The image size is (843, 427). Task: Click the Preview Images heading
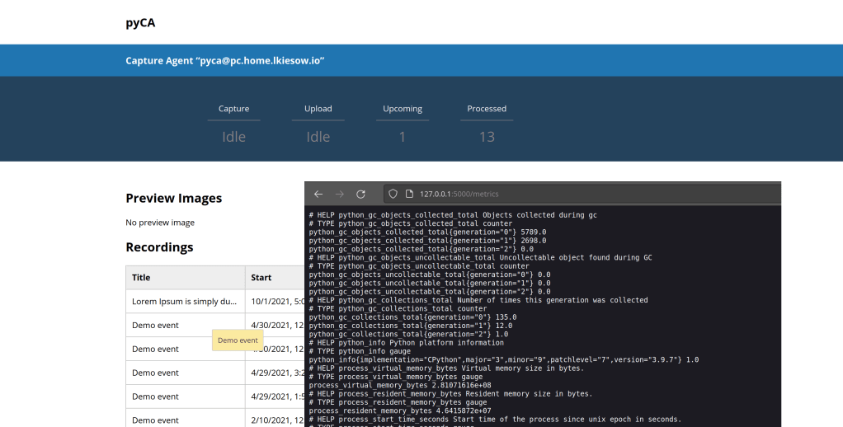point(173,198)
